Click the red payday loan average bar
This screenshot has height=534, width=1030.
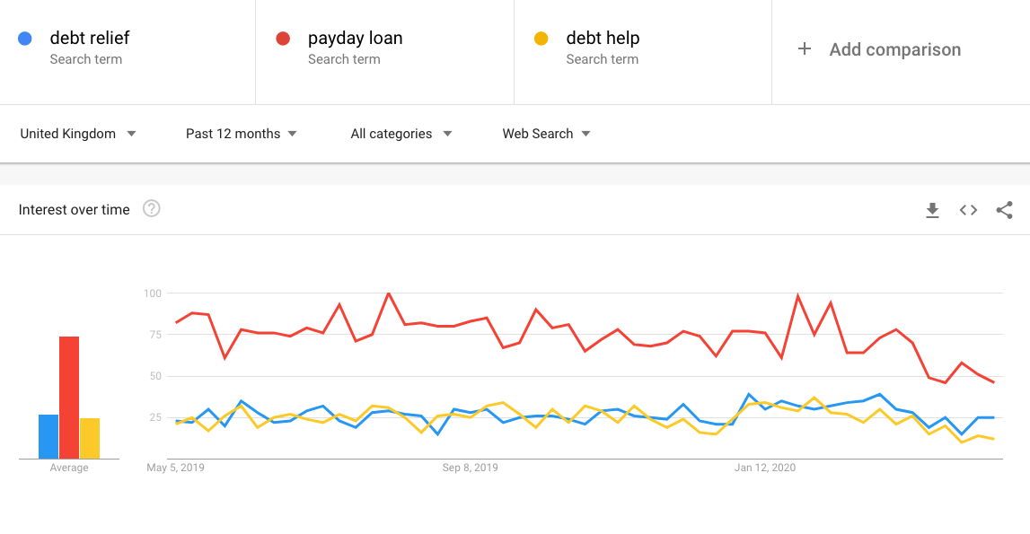tap(69, 398)
